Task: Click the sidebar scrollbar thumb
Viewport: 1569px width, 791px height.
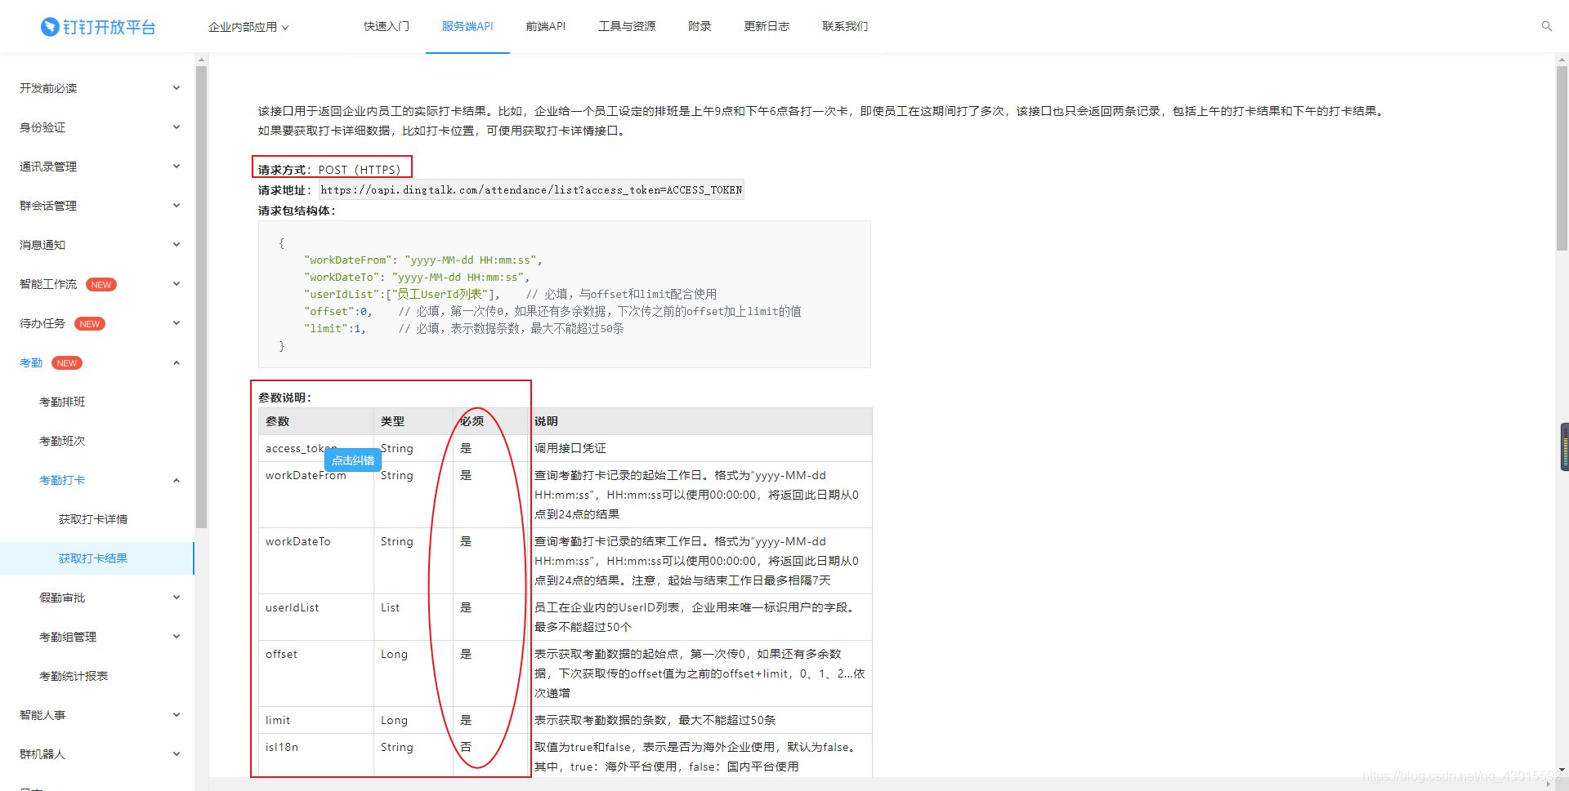Action: (x=201, y=297)
